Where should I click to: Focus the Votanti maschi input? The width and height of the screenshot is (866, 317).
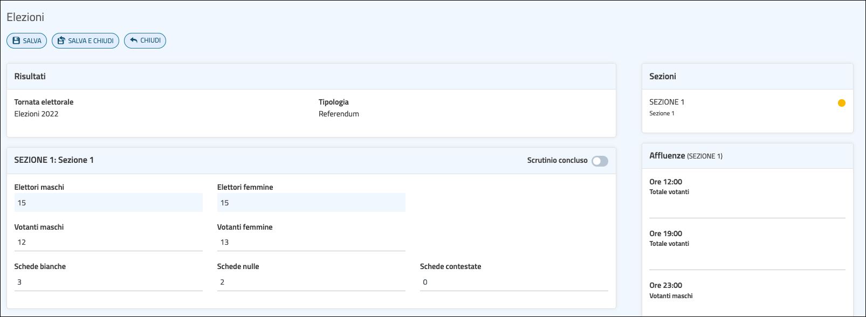pyautogui.click(x=108, y=243)
